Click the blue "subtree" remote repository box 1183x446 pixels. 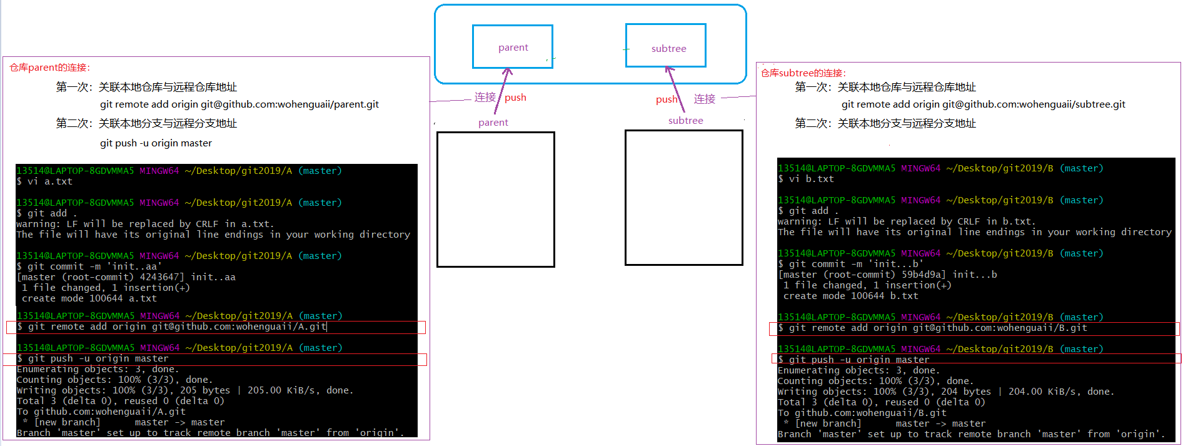tap(666, 46)
